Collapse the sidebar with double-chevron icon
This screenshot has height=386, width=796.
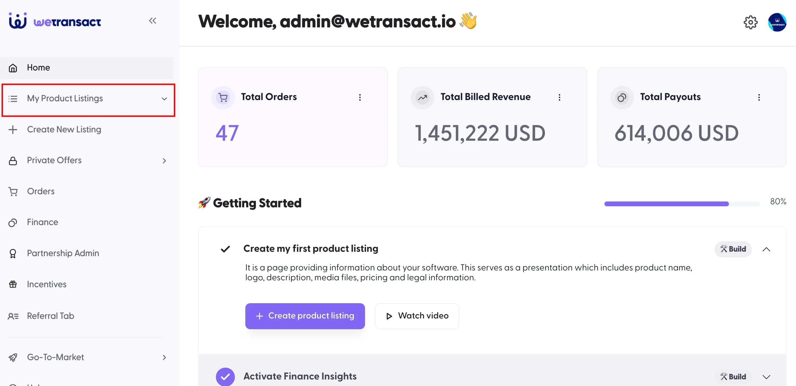(x=152, y=21)
